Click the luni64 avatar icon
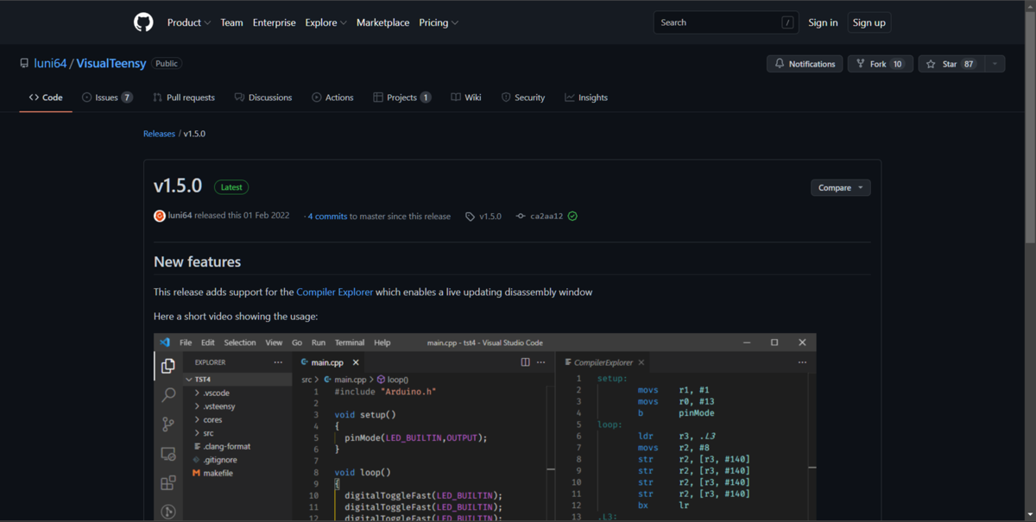This screenshot has height=522, width=1036. coord(159,216)
